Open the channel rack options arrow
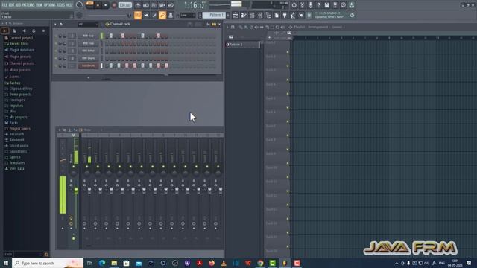 coord(55,24)
